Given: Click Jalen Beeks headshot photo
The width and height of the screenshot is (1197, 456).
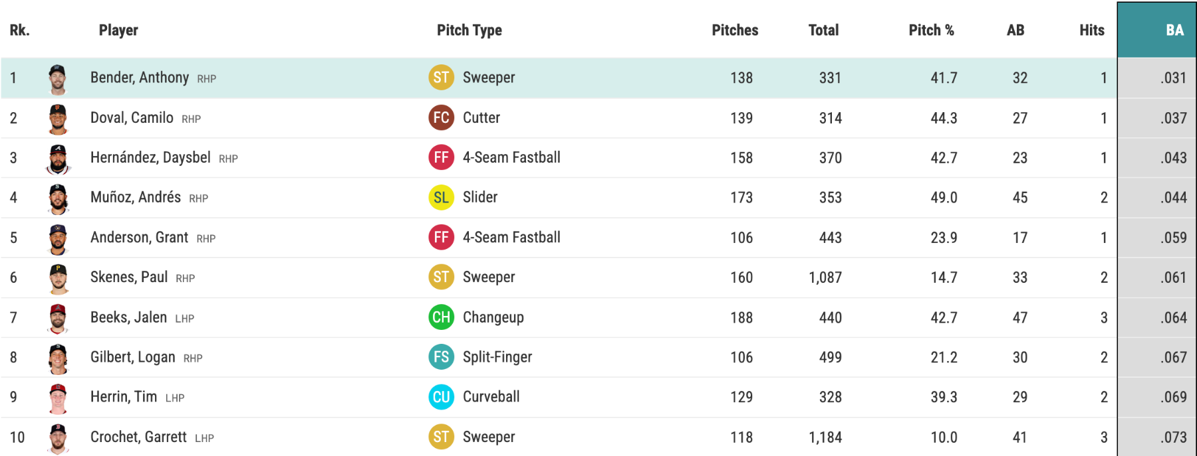Looking at the screenshot, I should pos(59,318).
